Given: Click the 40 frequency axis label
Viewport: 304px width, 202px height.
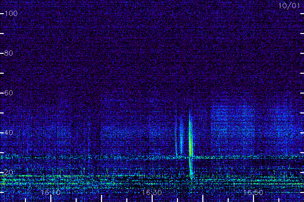Looking at the screenshot, I should (8, 132).
